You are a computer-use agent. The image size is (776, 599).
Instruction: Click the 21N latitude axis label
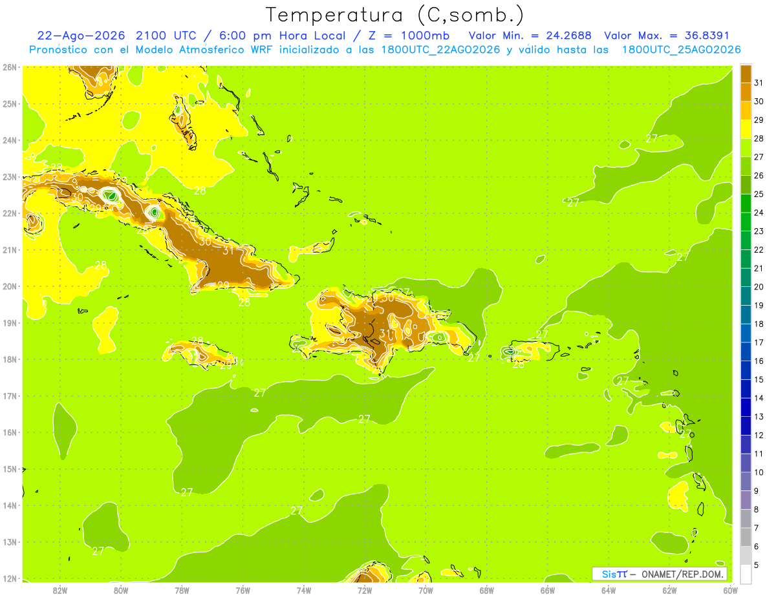point(10,249)
